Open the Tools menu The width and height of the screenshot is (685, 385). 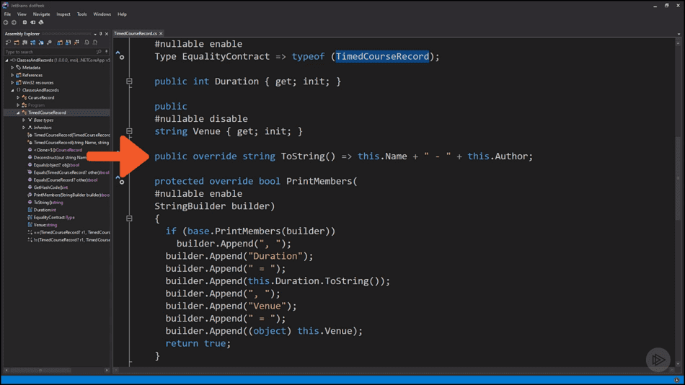point(81,14)
